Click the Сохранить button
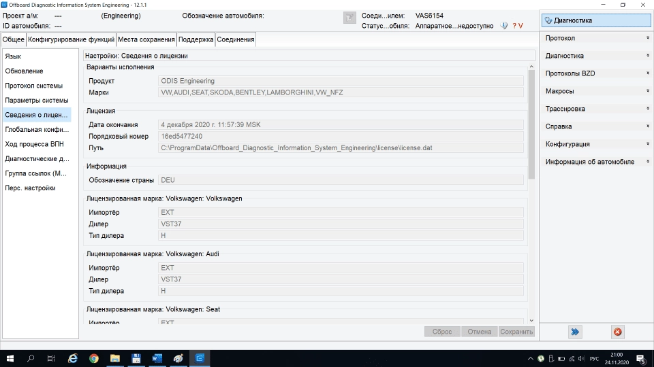 [516, 332]
